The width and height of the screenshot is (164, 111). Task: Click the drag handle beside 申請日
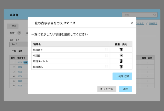pyautogui.click(x=106, y=56)
